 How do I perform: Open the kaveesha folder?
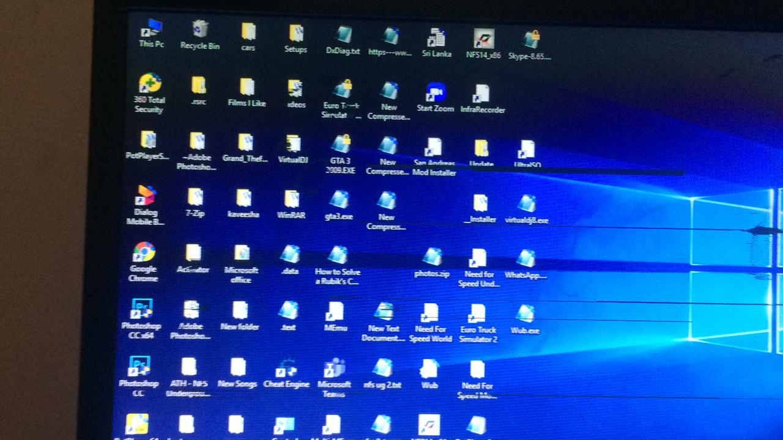[x=243, y=205]
